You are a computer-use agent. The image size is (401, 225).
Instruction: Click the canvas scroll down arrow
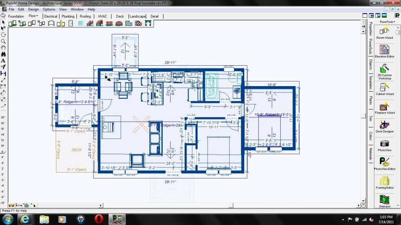coord(363,201)
